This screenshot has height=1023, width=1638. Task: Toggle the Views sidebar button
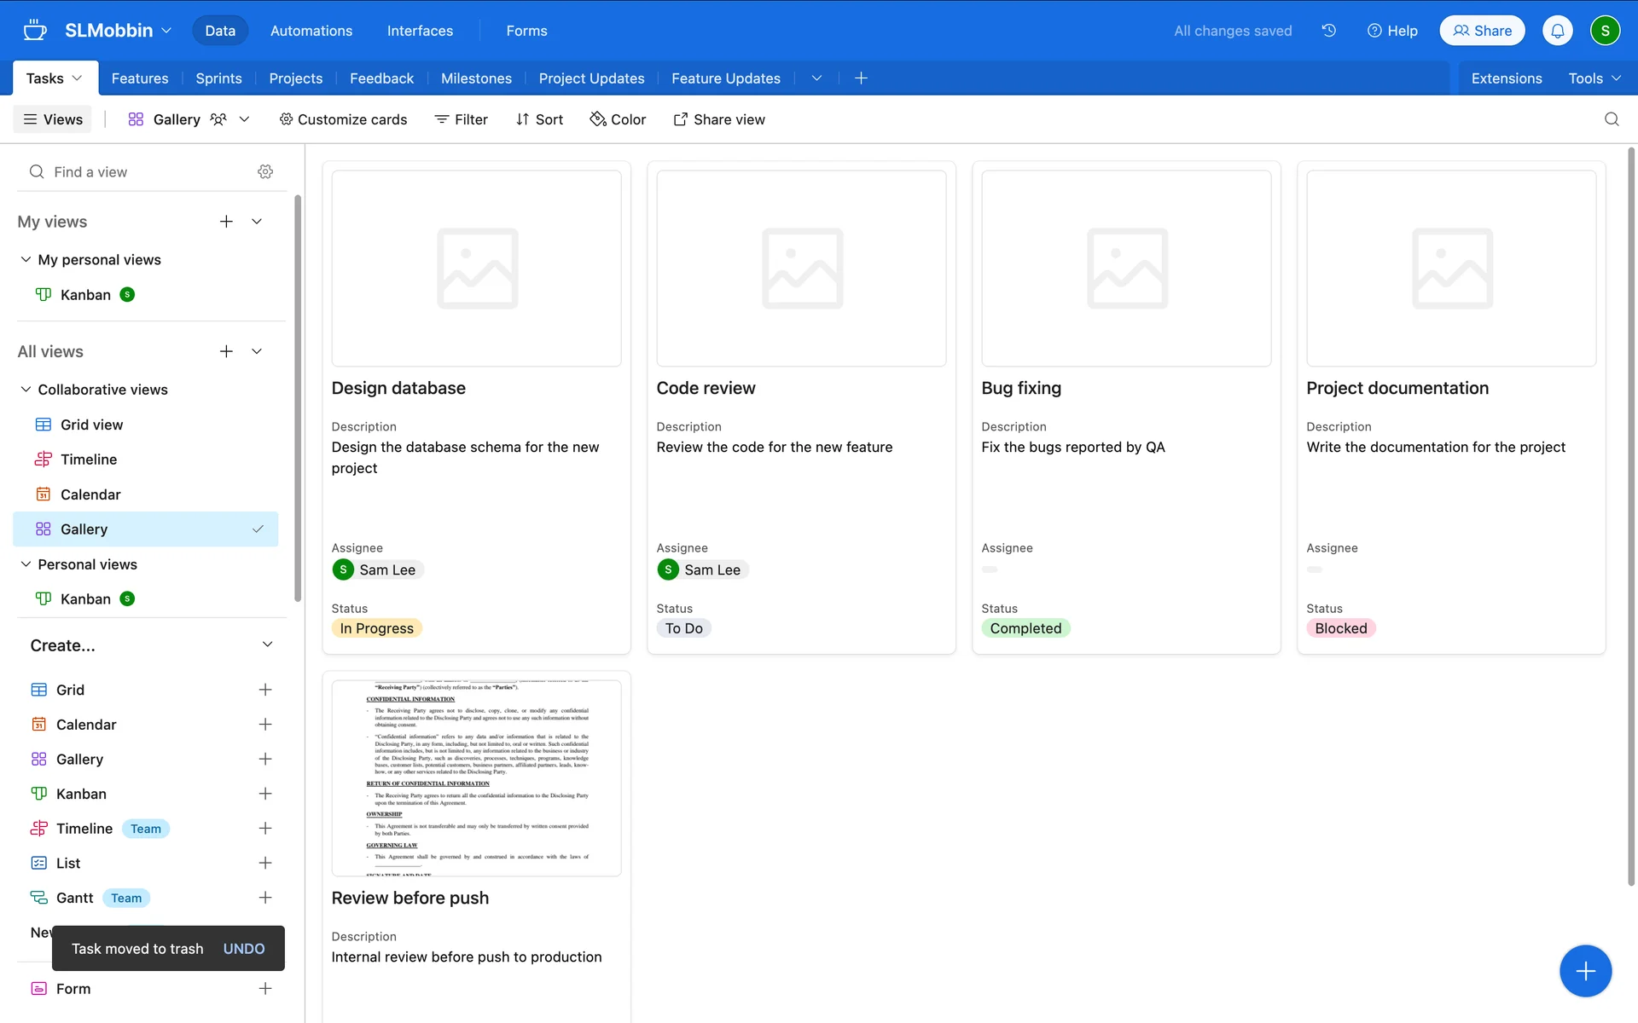[x=53, y=119]
